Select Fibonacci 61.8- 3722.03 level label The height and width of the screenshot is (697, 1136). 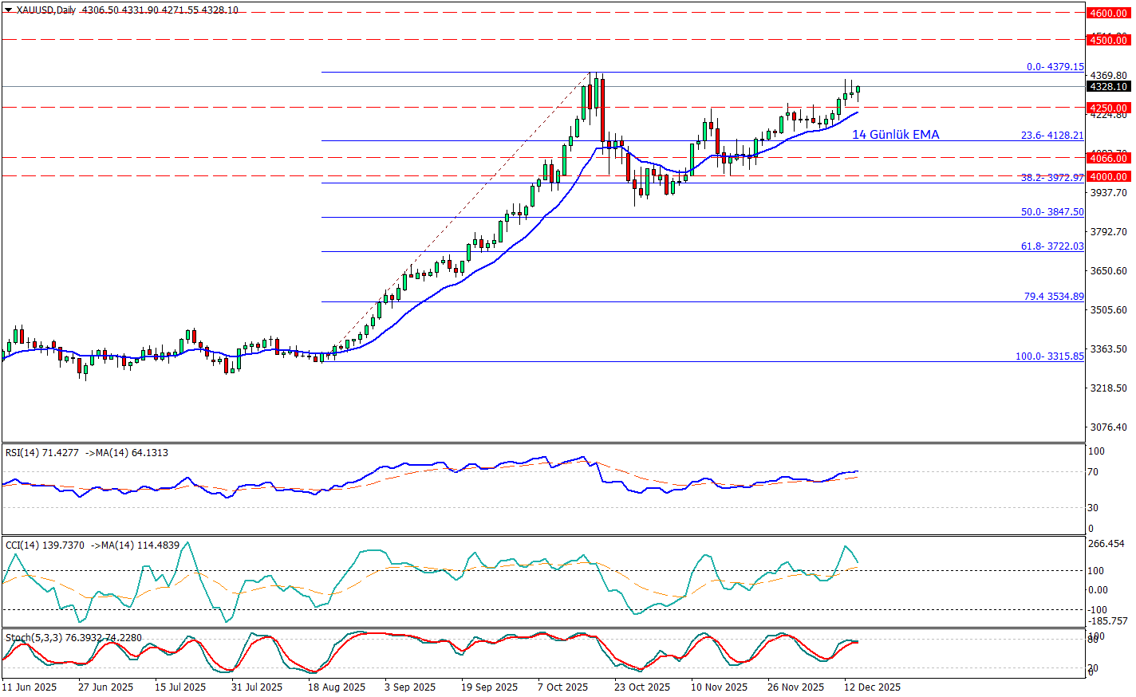pyautogui.click(x=1052, y=246)
